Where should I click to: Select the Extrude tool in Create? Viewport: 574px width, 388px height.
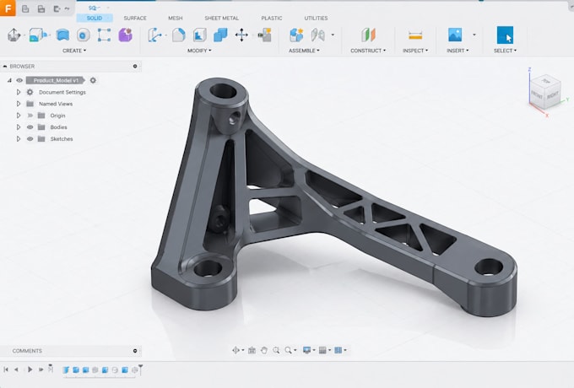(36, 35)
